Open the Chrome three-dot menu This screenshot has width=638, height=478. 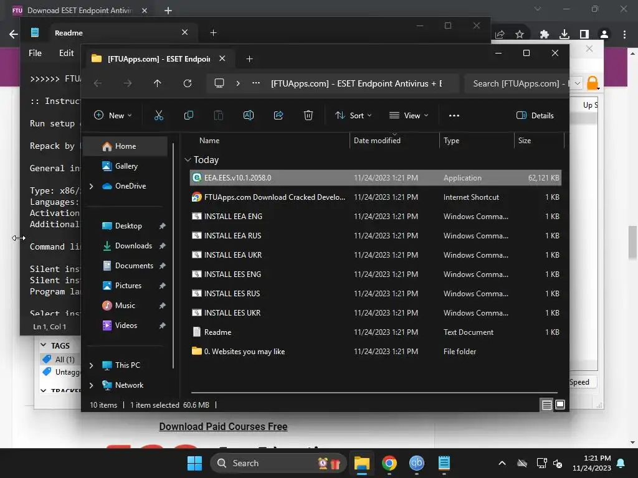click(x=624, y=35)
